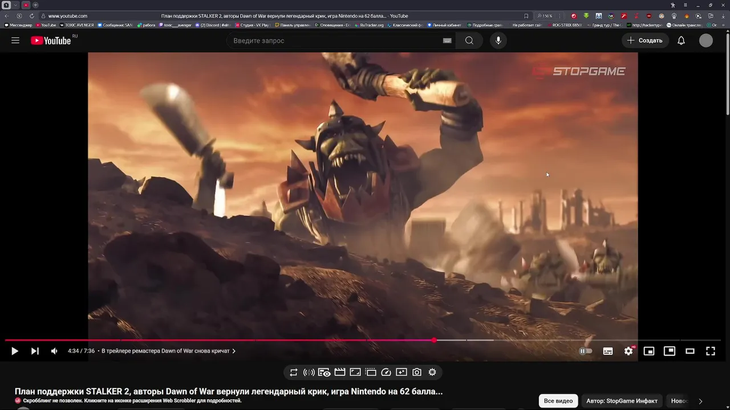Take a screenshot with the camera icon

point(417,372)
